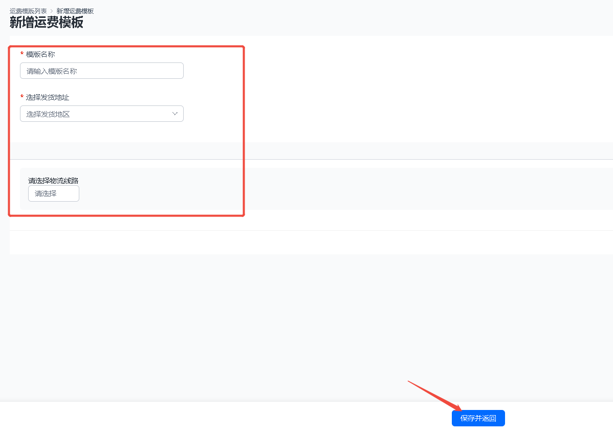Image resolution: width=613 pixels, height=433 pixels.
Task: Click the 请选择物流线路 label
Action: 53,181
